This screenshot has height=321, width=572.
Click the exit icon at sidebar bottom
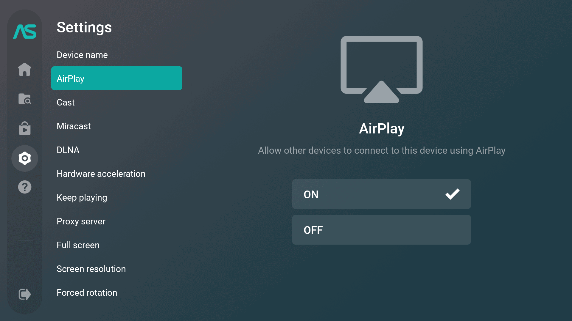click(x=25, y=294)
